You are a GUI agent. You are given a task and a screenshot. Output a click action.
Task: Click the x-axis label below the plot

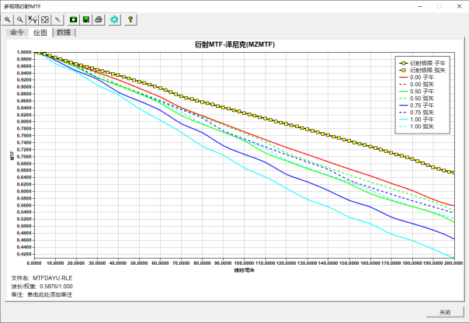[245, 270]
